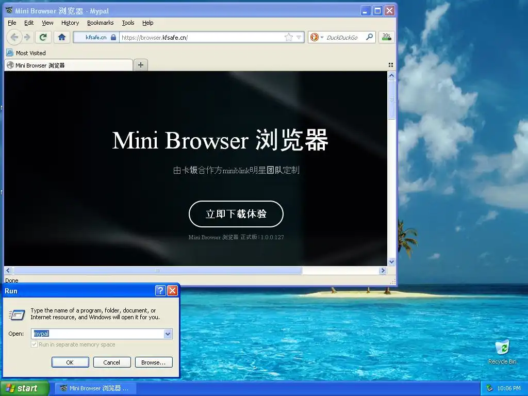Click the vertical scrollbar down arrow
Viewport: 528px width, 396px height.
click(x=391, y=261)
